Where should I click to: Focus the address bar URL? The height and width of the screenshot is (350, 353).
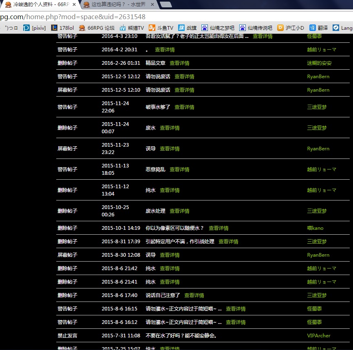(73, 17)
